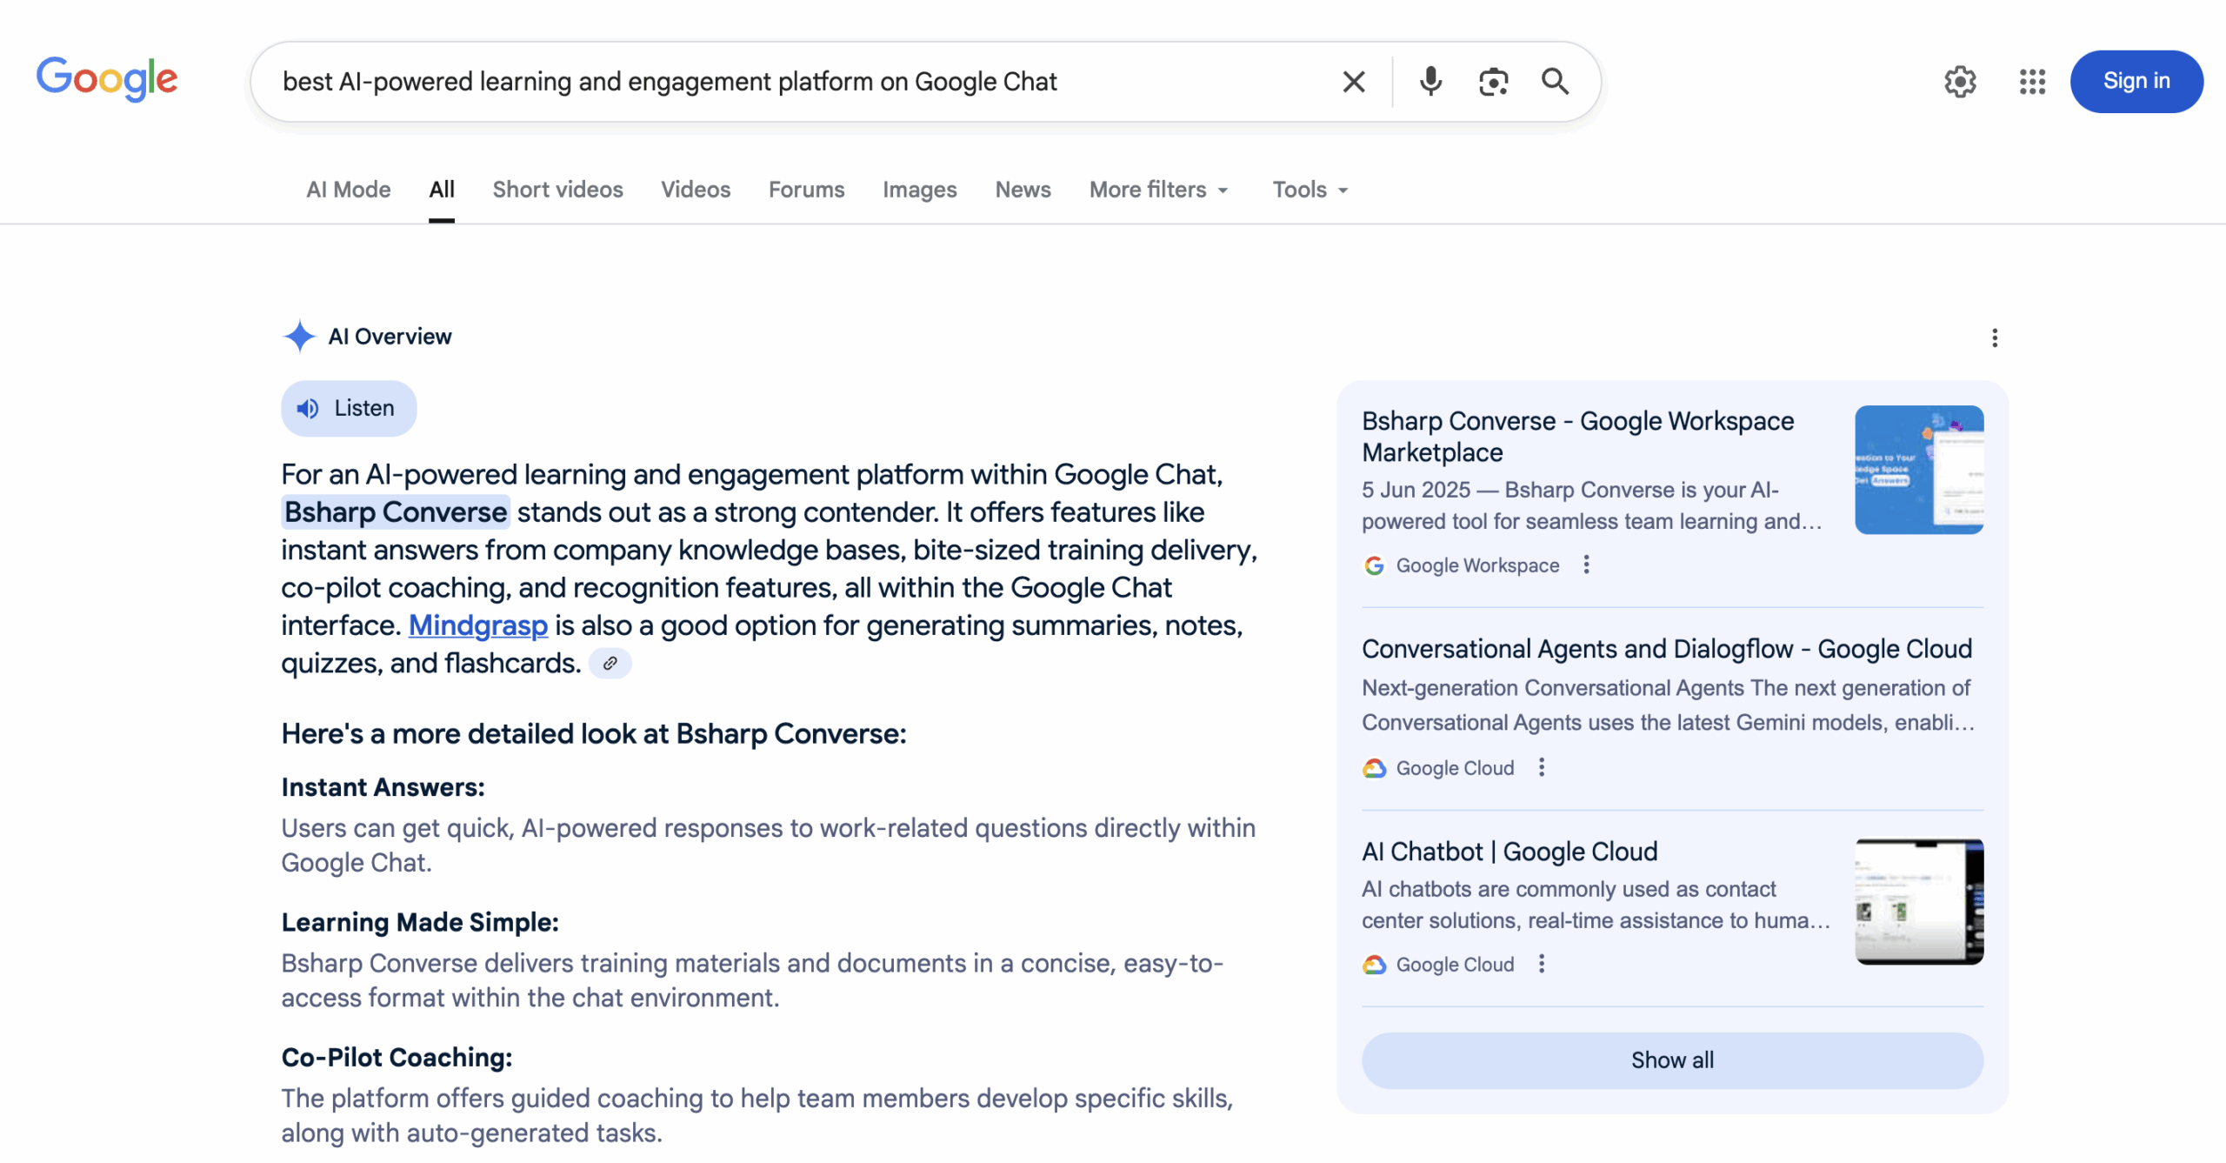Click "Here's a more detailed look" heading

593,734
